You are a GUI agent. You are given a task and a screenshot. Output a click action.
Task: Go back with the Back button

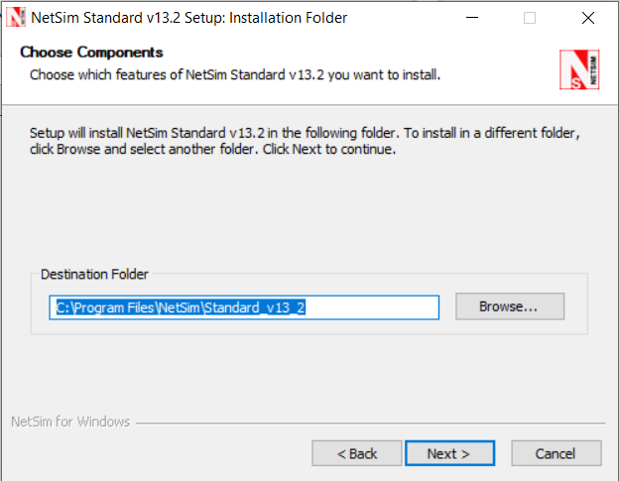[x=357, y=453]
